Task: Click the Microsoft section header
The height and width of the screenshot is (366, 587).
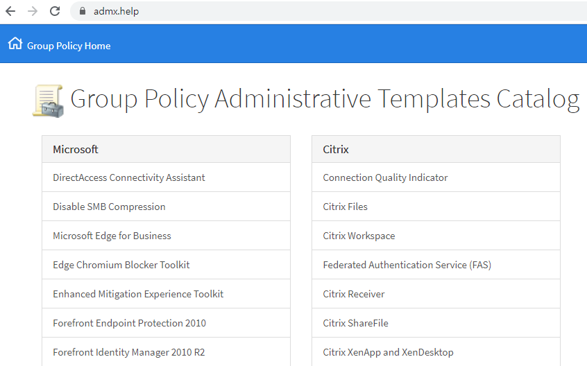Action: coord(167,149)
